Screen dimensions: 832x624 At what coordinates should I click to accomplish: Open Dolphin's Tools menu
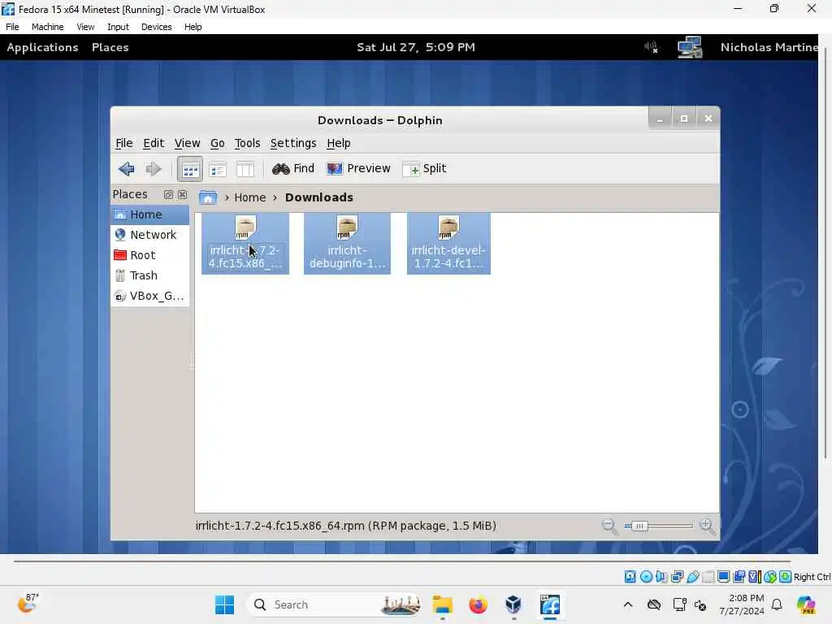(247, 143)
